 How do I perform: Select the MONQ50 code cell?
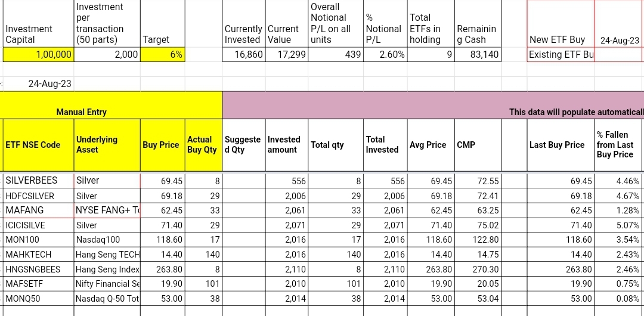(x=39, y=299)
